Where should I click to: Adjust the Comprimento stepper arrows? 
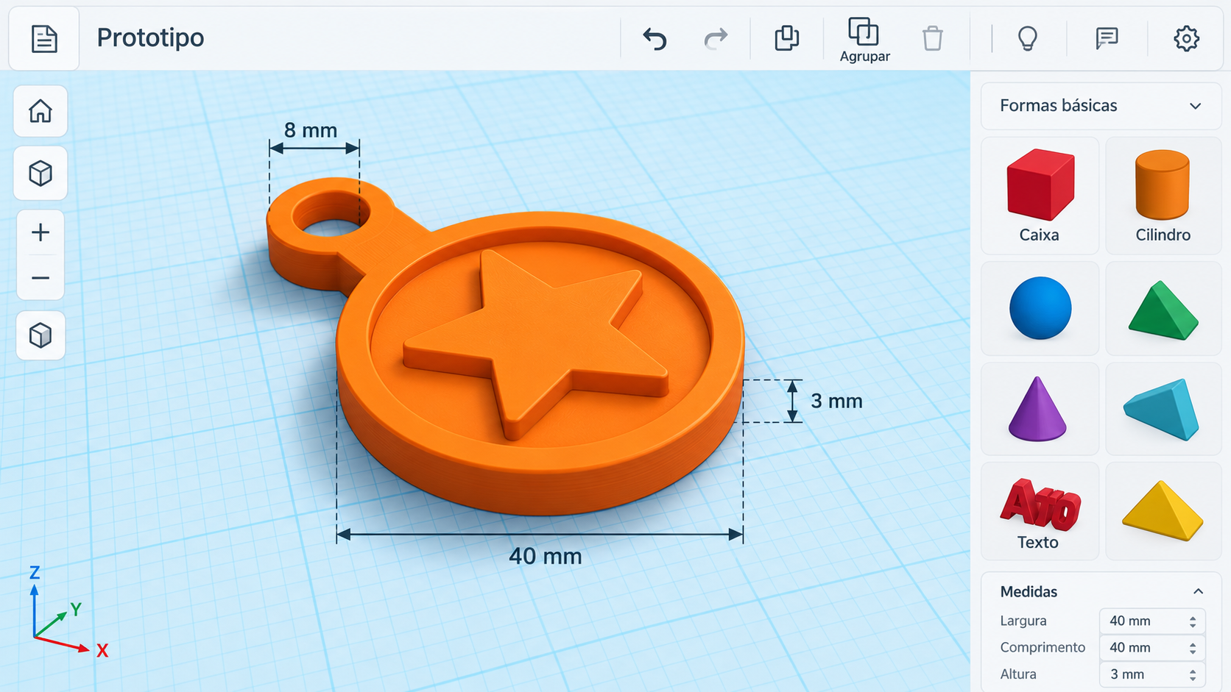1193,648
